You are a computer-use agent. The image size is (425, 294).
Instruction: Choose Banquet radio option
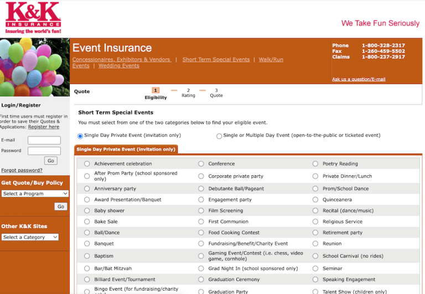pyautogui.click(x=87, y=244)
